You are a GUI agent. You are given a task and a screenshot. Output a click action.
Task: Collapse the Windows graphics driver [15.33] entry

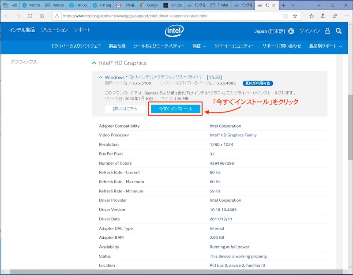(101, 77)
